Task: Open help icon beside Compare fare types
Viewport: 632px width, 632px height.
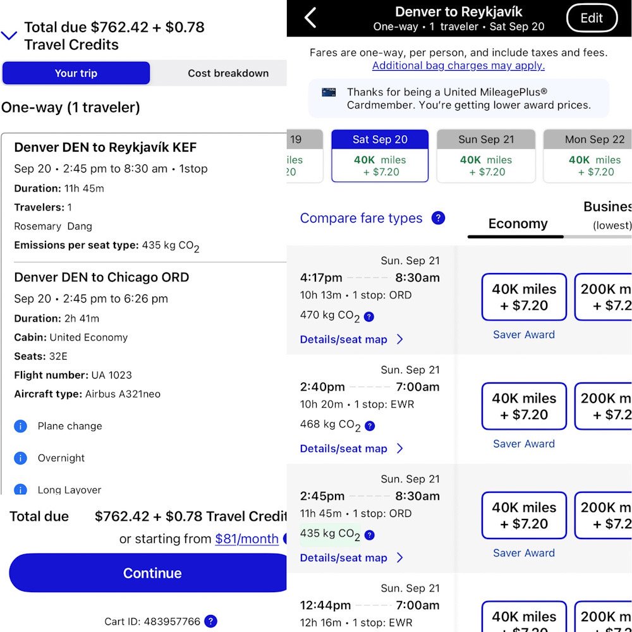Action: tap(438, 218)
